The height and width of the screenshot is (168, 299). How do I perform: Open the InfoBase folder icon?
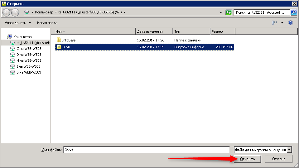point(58,40)
